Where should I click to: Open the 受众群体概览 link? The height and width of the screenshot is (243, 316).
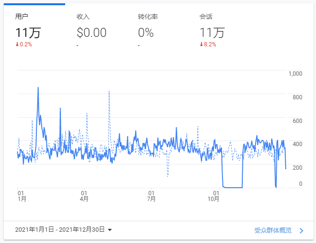273,231
